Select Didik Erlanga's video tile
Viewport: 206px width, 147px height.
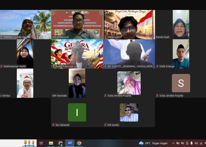point(181,54)
